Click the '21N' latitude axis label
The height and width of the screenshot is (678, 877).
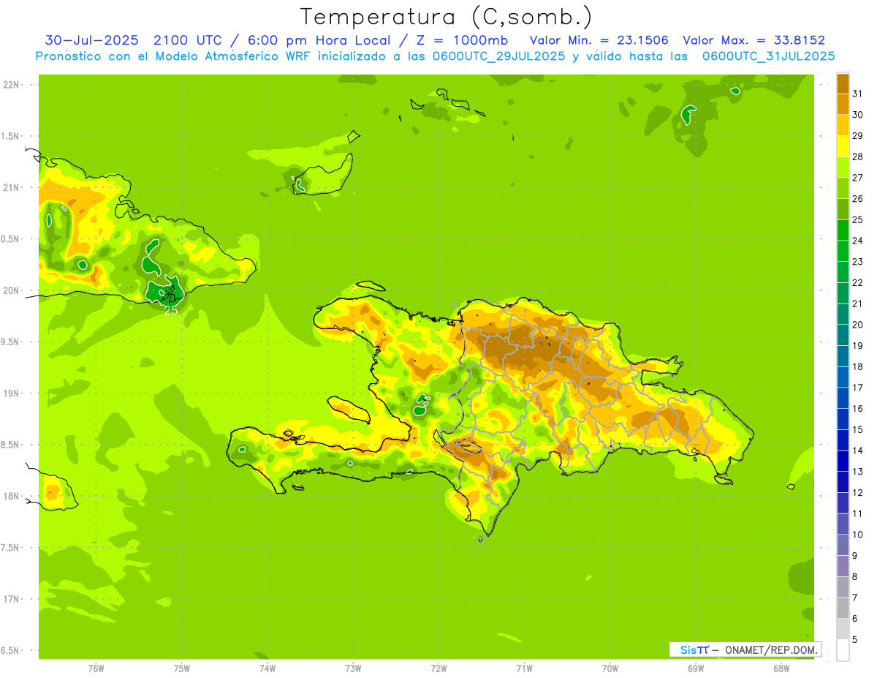[x=11, y=187]
